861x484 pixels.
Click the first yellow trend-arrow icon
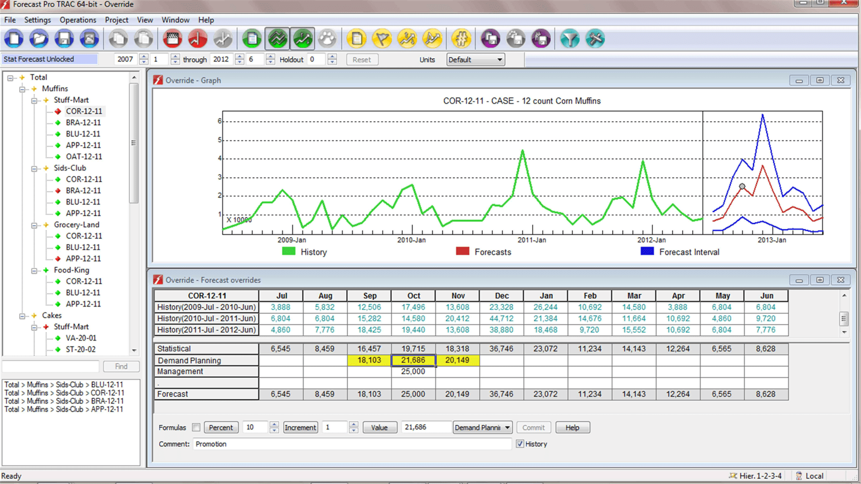(407, 39)
